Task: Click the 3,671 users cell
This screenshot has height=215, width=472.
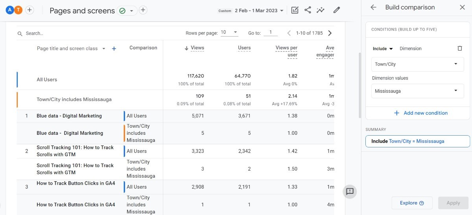Action: (x=244, y=116)
